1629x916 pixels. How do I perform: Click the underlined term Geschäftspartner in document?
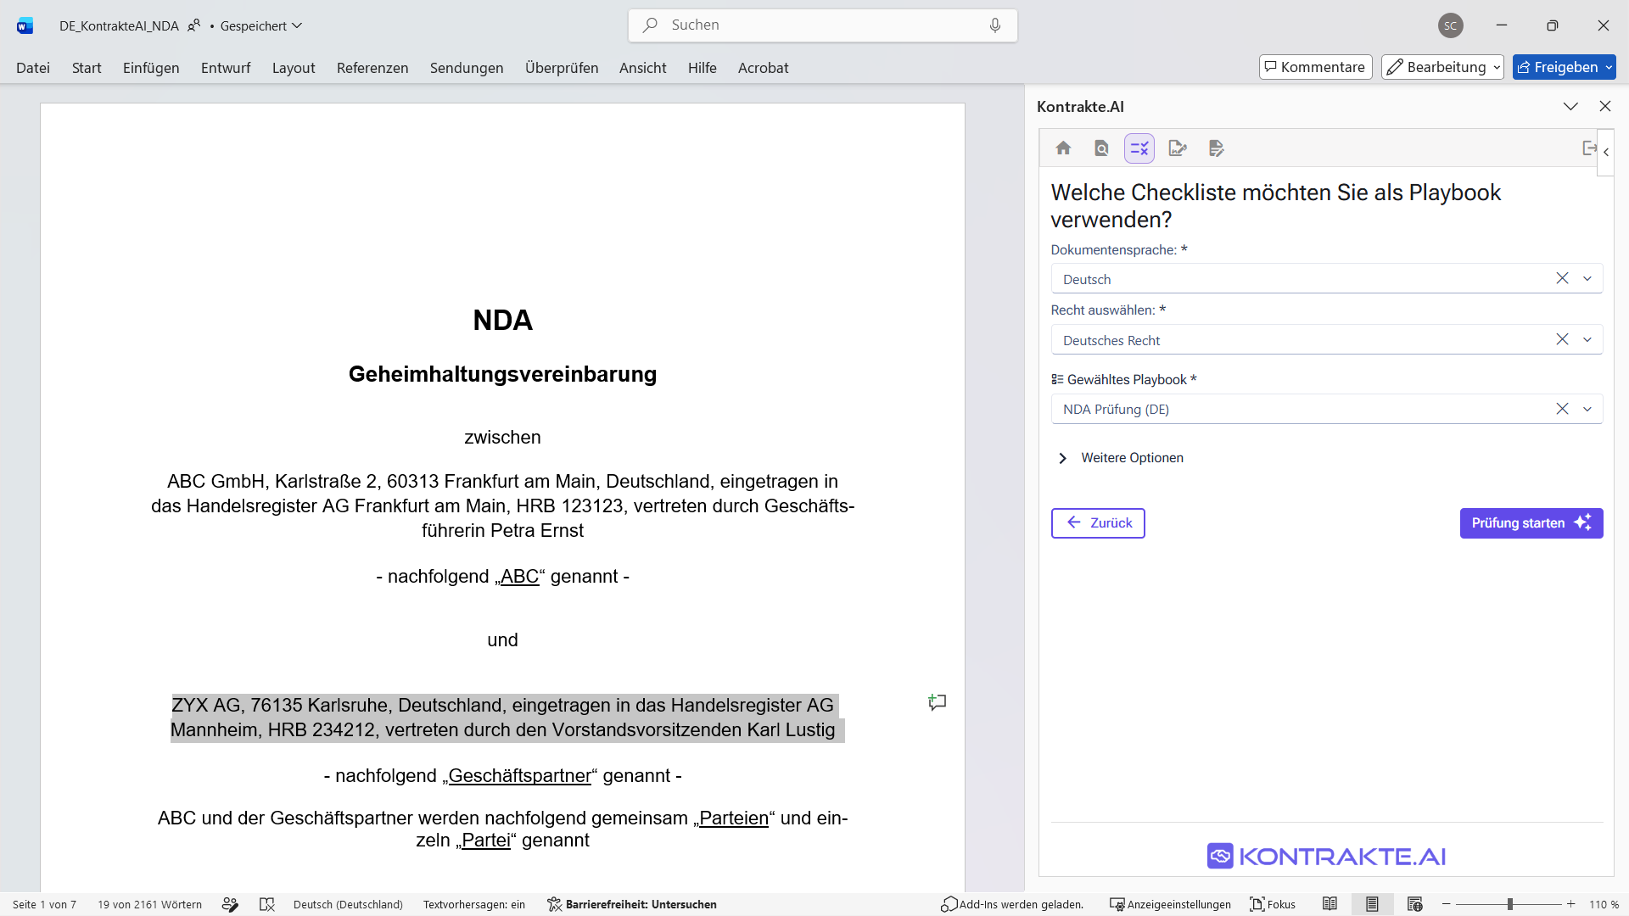(519, 776)
